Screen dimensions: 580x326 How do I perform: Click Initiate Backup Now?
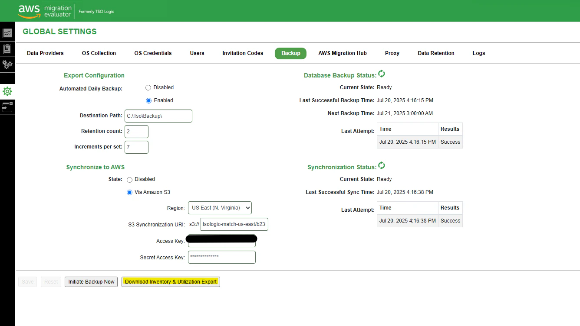click(91, 282)
